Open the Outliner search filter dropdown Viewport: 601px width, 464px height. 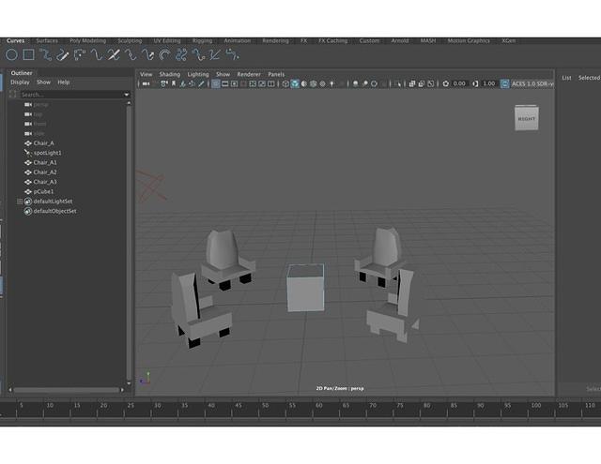[x=127, y=95]
